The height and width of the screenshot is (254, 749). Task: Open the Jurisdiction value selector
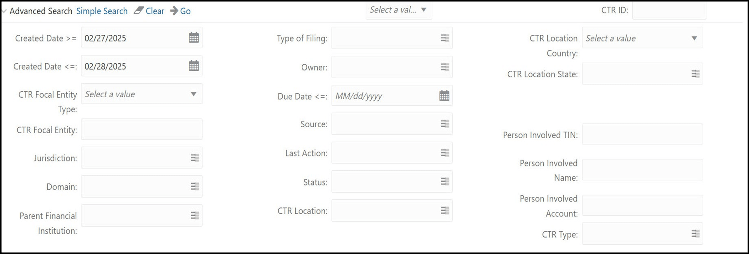click(195, 157)
